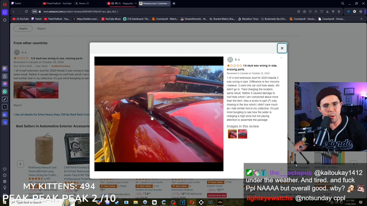Image resolution: width=367 pixels, height=206 pixels.
Task: Open X (Twitter) in the Opera sidebar
Action: [5, 107]
